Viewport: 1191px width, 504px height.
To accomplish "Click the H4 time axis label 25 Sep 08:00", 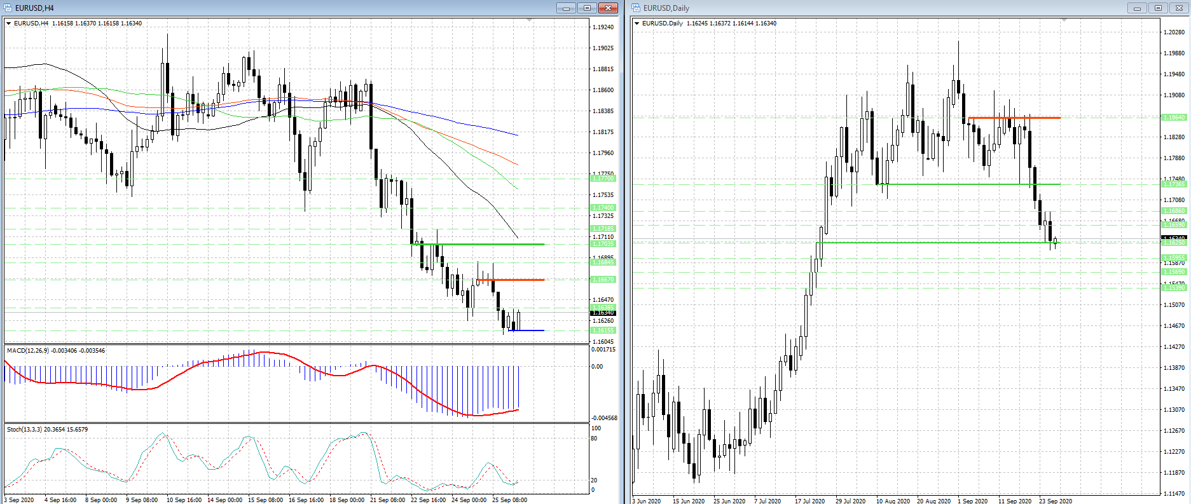I will tap(509, 500).
